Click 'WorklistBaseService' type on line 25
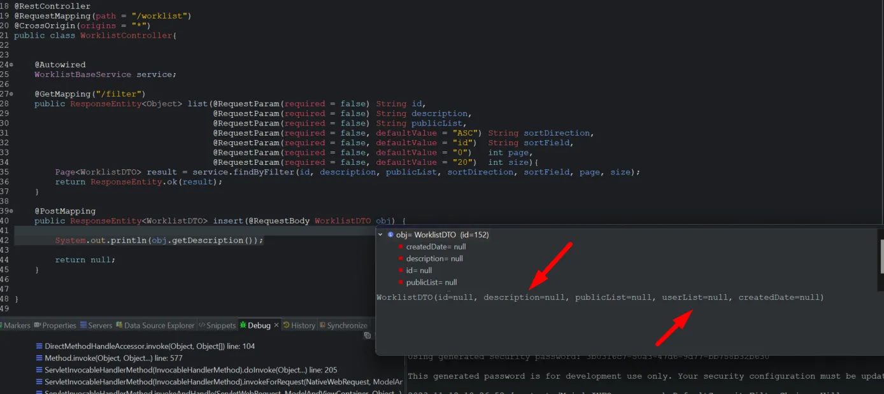Image resolution: width=884 pixels, height=394 pixels. click(x=83, y=74)
